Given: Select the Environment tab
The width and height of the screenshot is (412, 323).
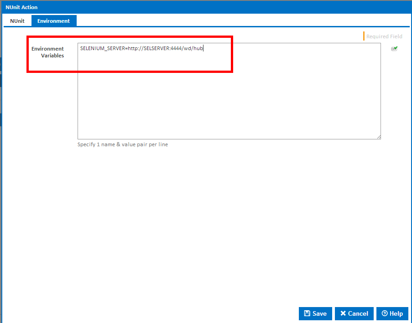Looking at the screenshot, I should pos(53,21).
